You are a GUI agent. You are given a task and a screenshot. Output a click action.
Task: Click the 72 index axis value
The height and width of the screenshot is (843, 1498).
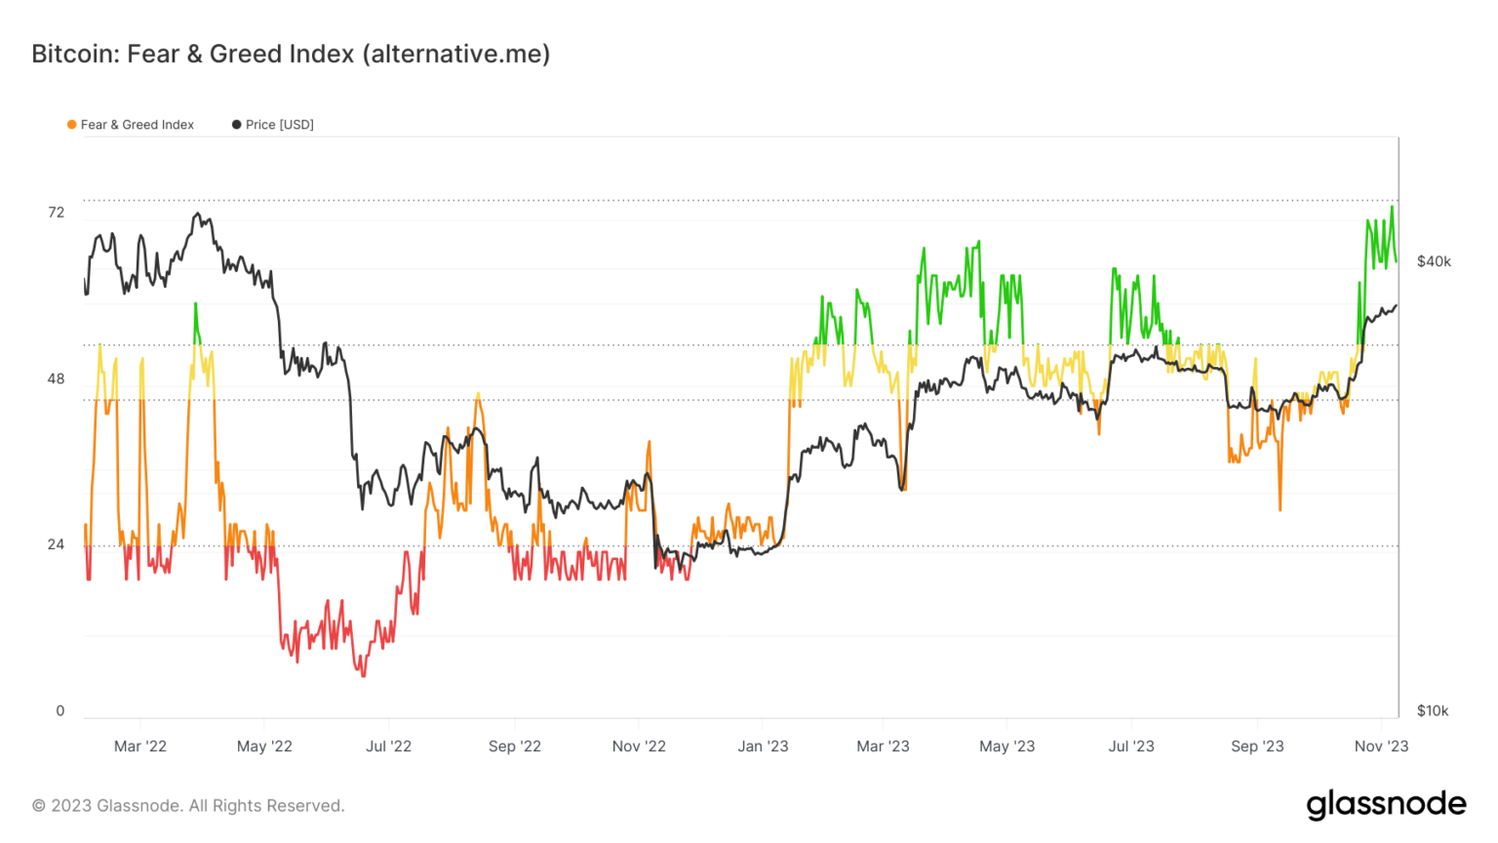coord(57,213)
